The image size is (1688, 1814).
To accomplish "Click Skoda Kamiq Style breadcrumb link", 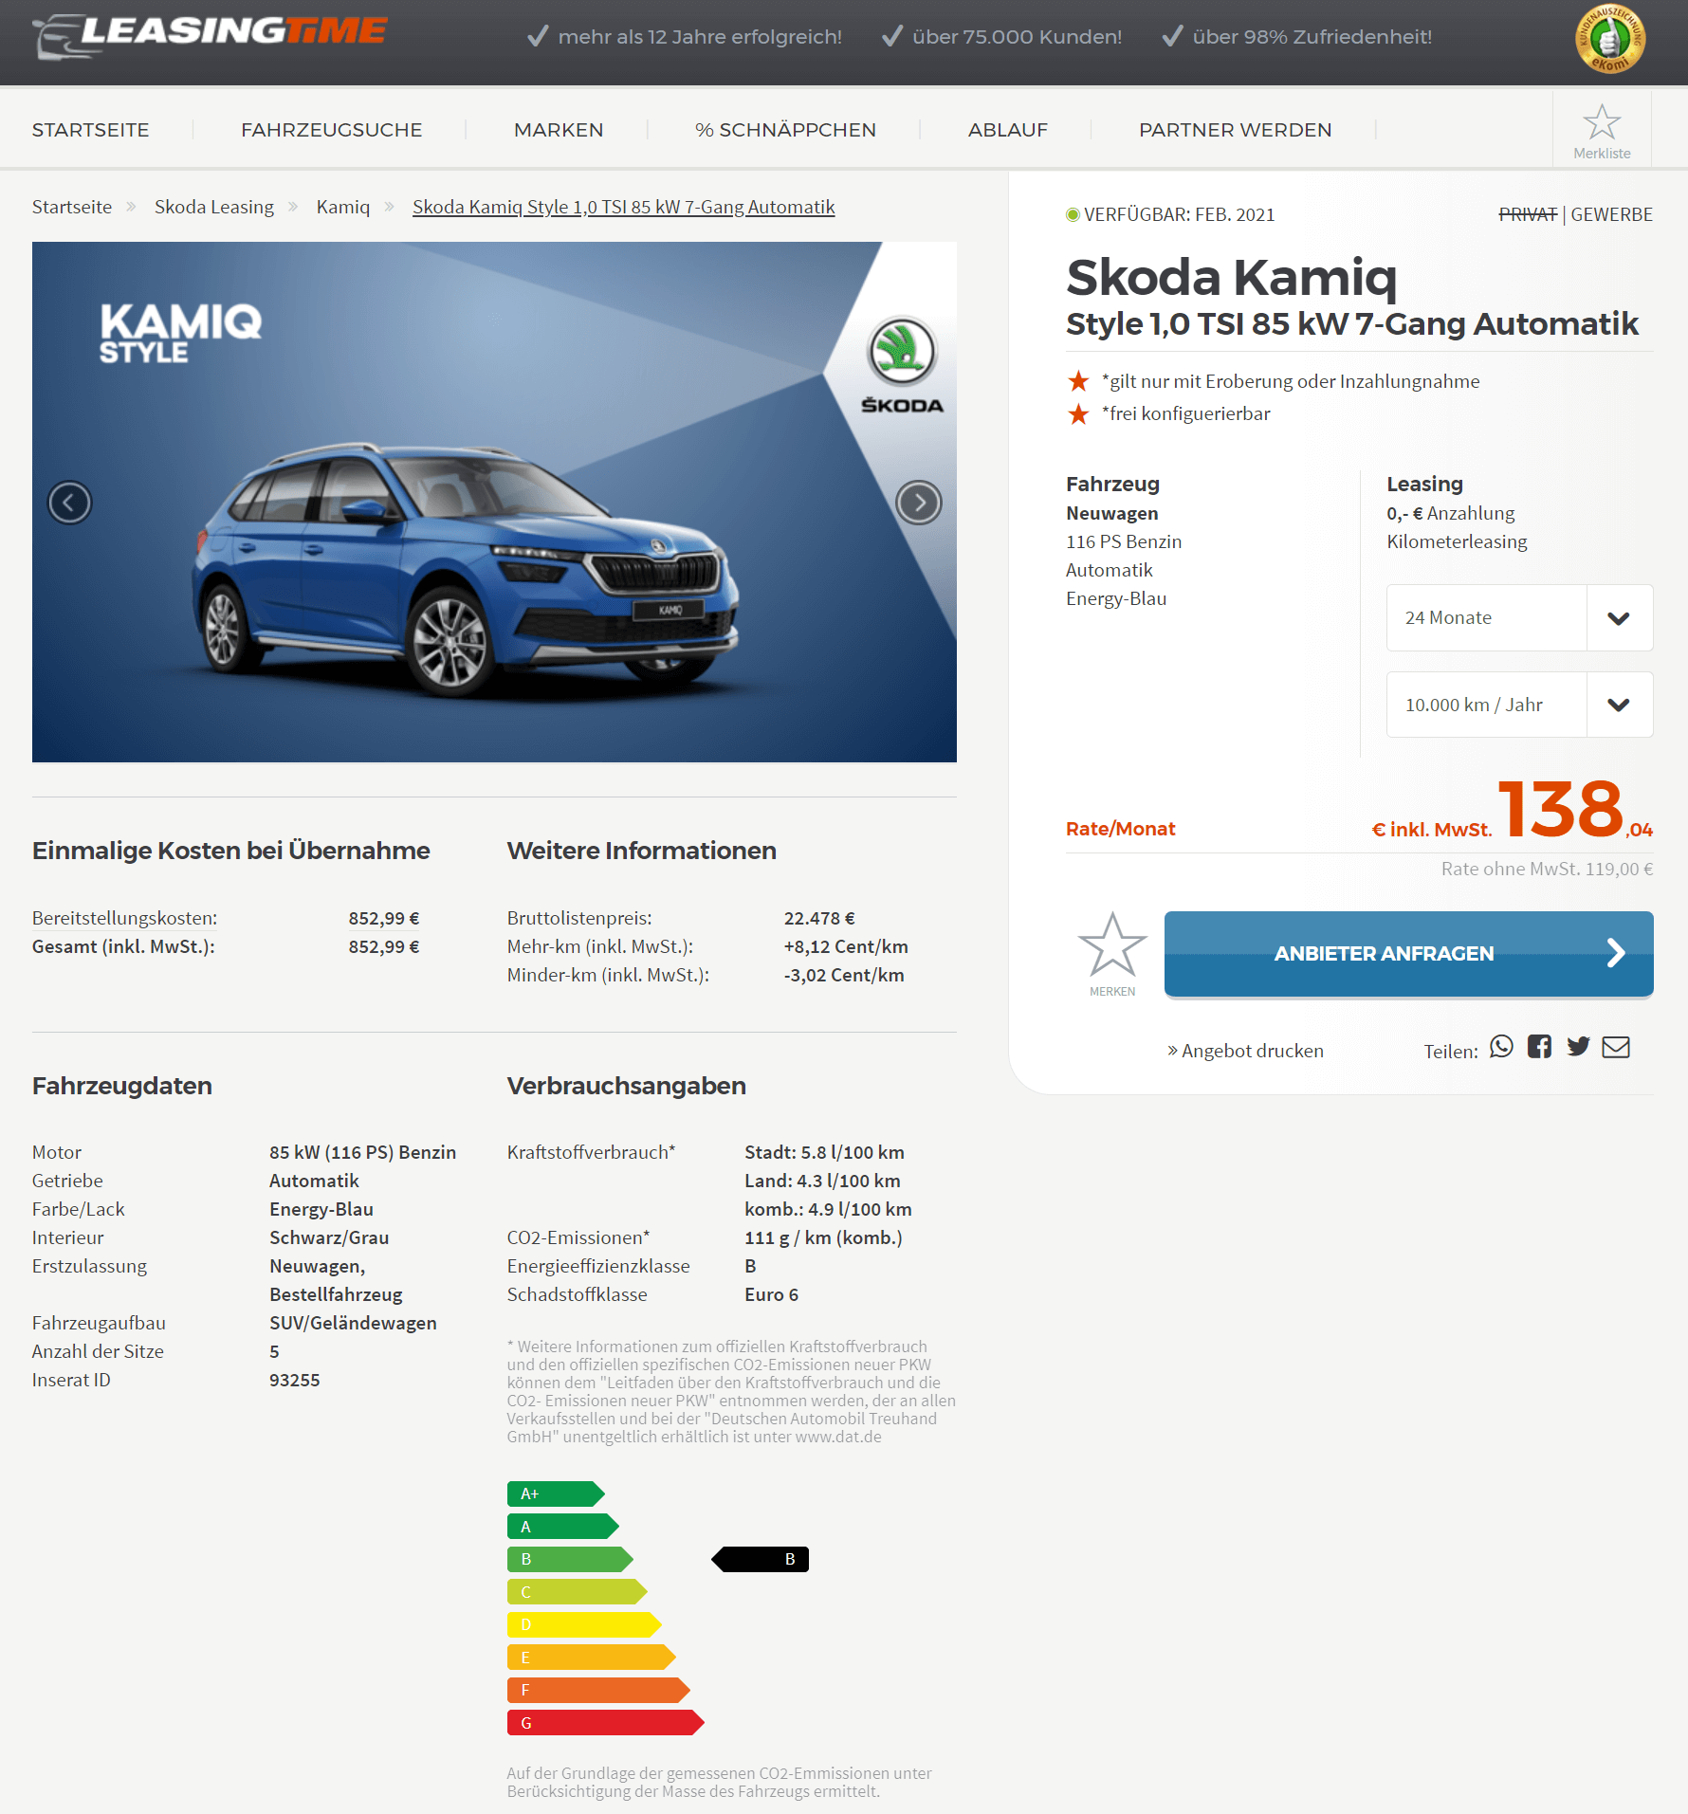I will coord(624,207).
